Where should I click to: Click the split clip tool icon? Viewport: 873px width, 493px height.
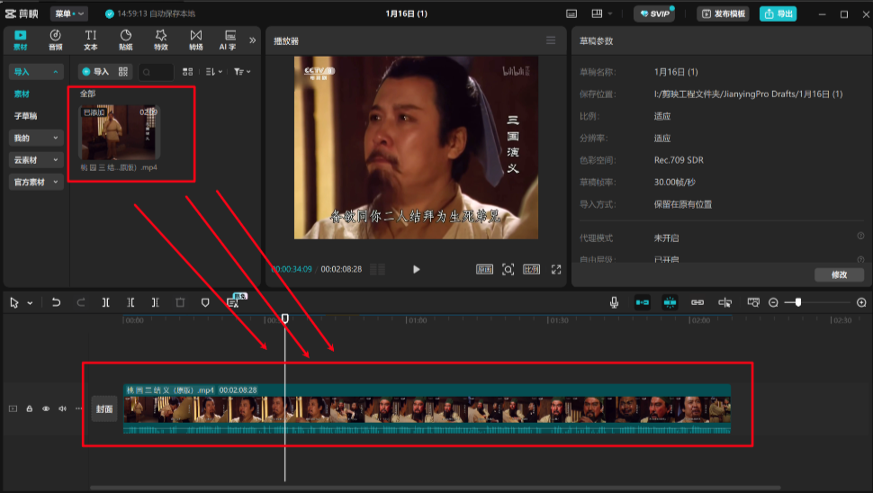click(x=106, y=303)
